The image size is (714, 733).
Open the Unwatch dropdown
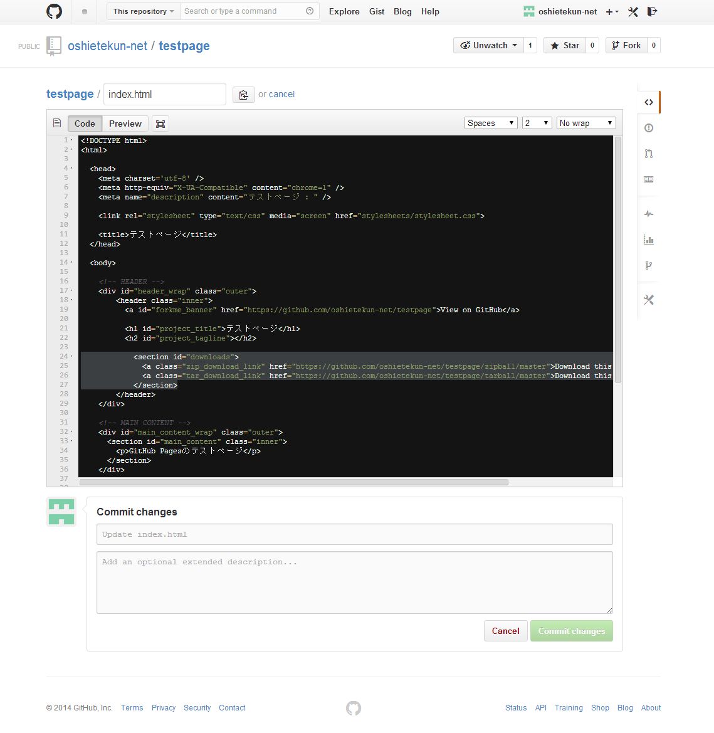coord(489,45)
